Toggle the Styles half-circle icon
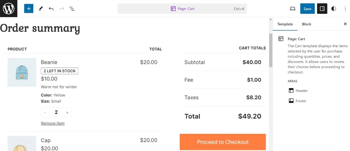Viewport: 350px width, 151px height. (x=334, y=9)
